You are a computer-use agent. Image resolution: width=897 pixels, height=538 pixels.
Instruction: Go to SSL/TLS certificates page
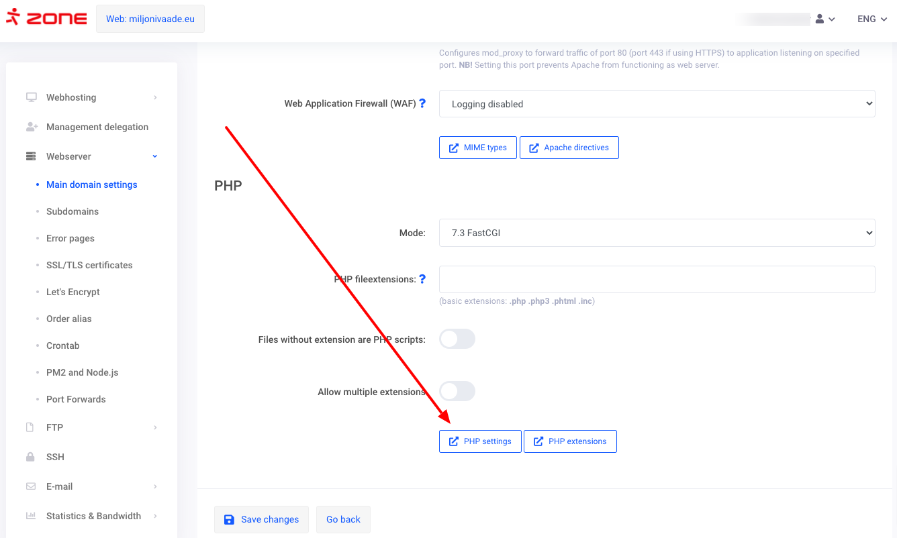coord(89,265)
